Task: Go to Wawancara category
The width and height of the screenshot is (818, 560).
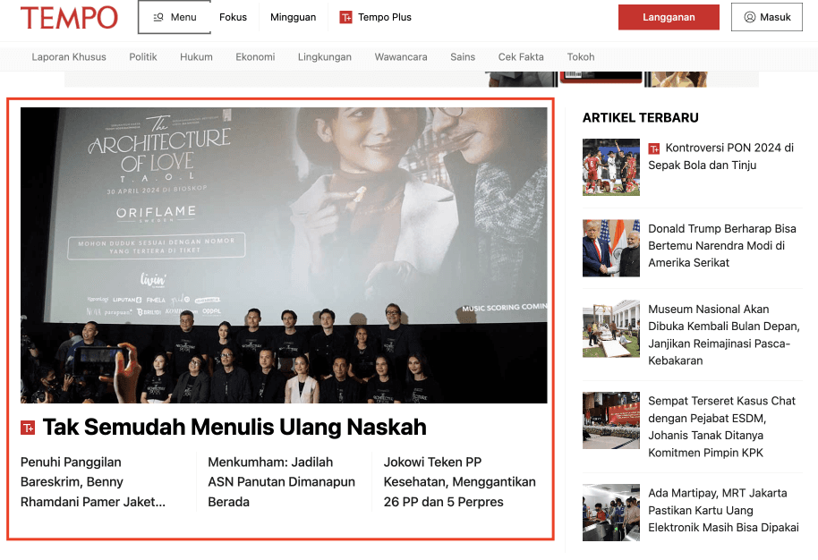Action: [x=401, y=57]
